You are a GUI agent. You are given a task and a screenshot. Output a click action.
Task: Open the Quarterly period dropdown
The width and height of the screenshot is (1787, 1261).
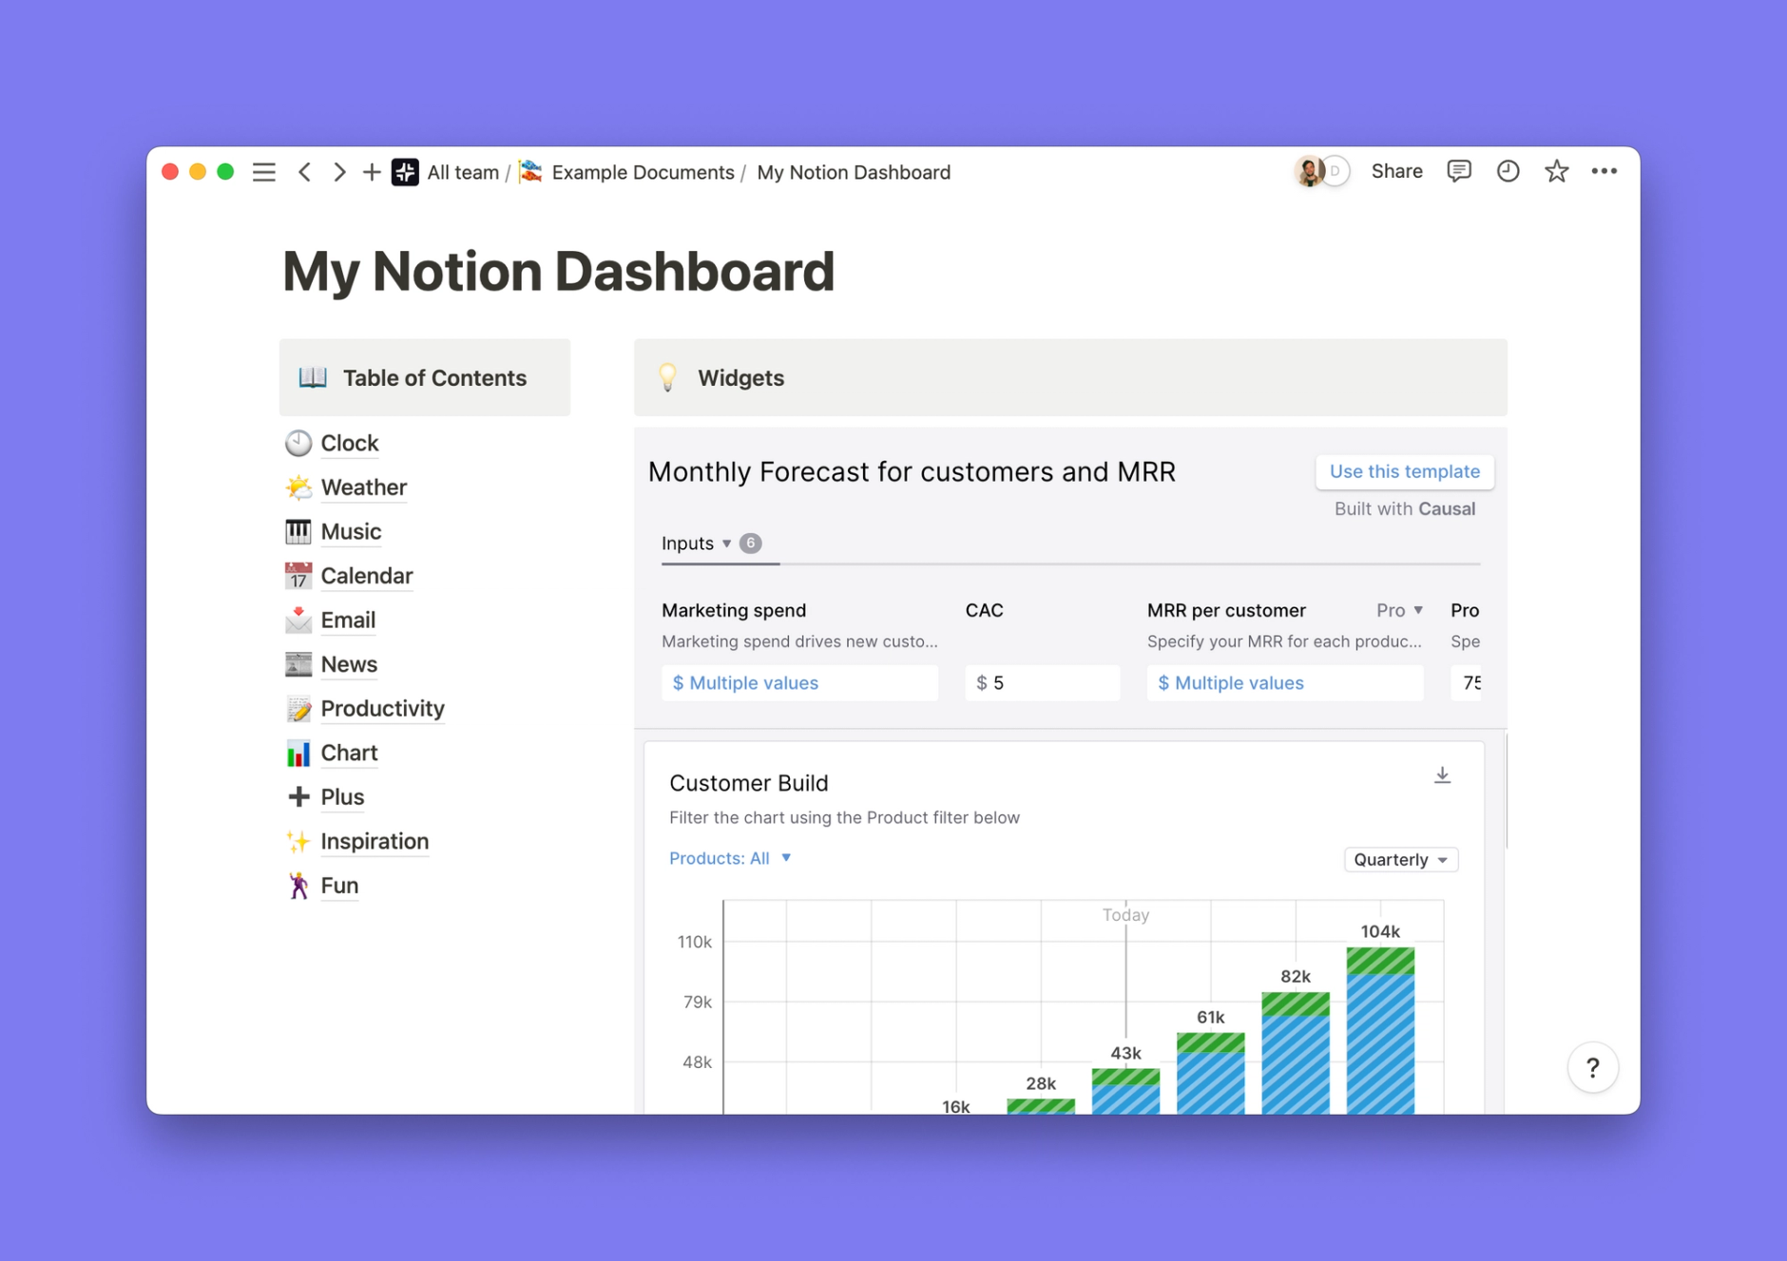pos(1400,859)
